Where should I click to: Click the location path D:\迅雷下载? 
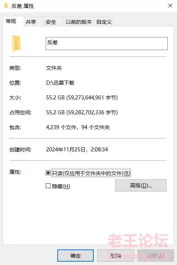click(x=60, y=83)
